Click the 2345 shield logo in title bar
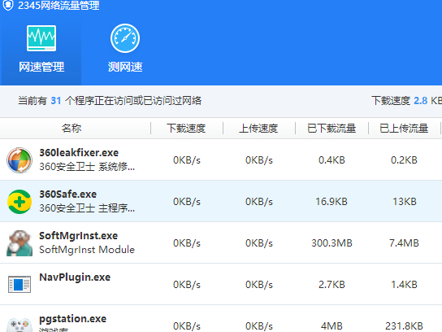The image size is (442, 332). click(x=8, y=5)
